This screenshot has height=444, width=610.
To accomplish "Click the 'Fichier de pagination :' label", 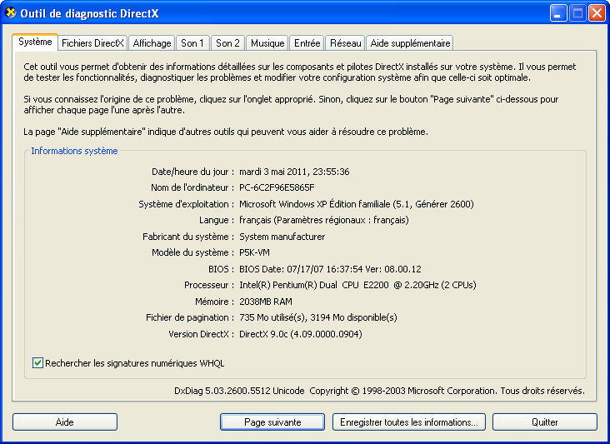I will (x=190, y=317).
